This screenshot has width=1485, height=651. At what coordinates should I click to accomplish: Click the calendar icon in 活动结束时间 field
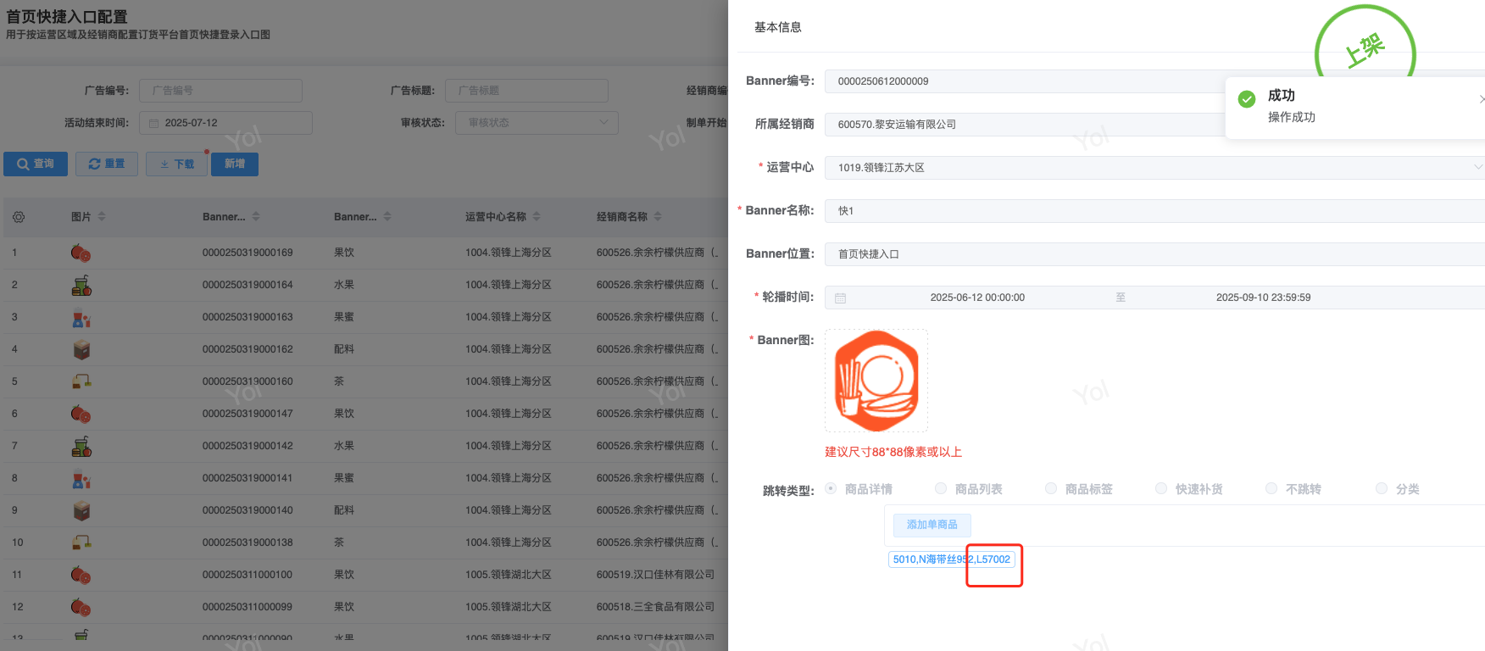pyautogui.click(x=154, y=123)
